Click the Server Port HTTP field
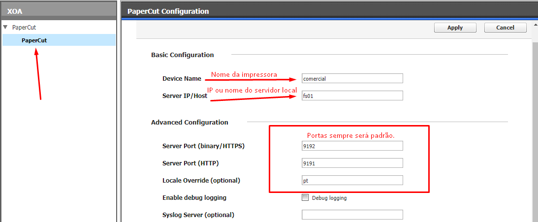This screenshot has height=222, width=538. pyautogui.click(x=352, y=163)
